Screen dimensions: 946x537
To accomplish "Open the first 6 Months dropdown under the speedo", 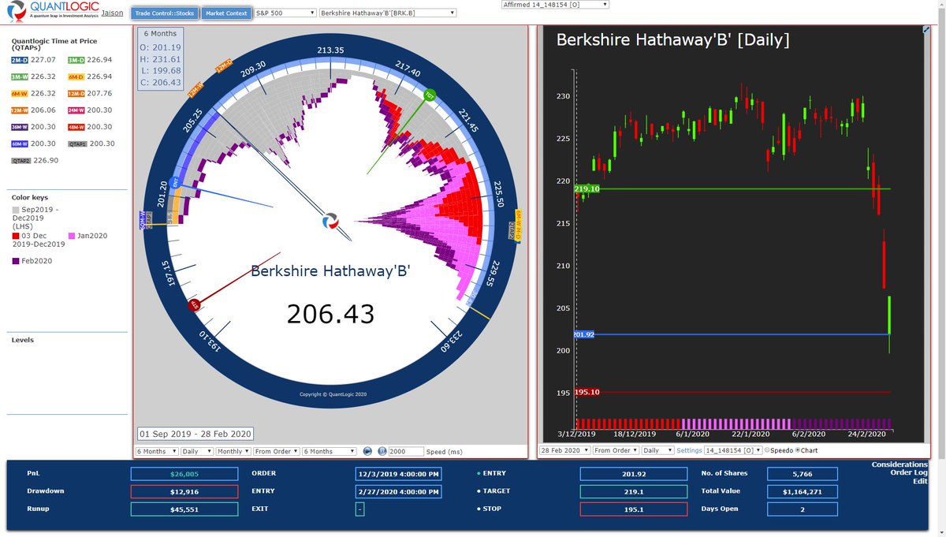I will pos(156,451).
